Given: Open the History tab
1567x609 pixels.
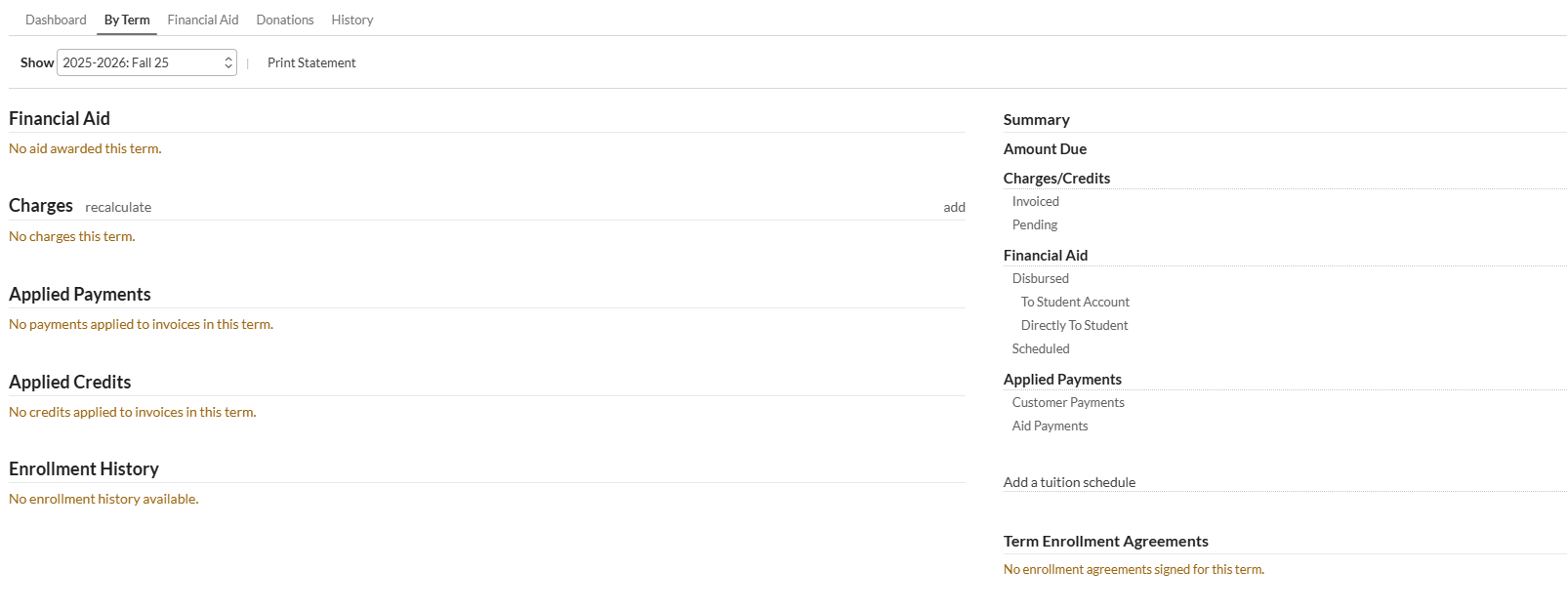Looking at the screenshot, I should 352,20.
